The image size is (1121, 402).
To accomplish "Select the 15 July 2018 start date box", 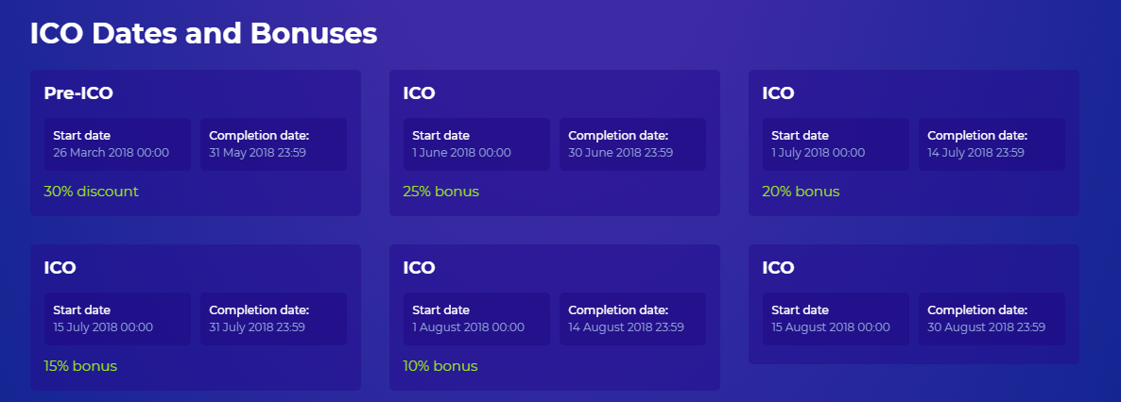I will (117, 319).
